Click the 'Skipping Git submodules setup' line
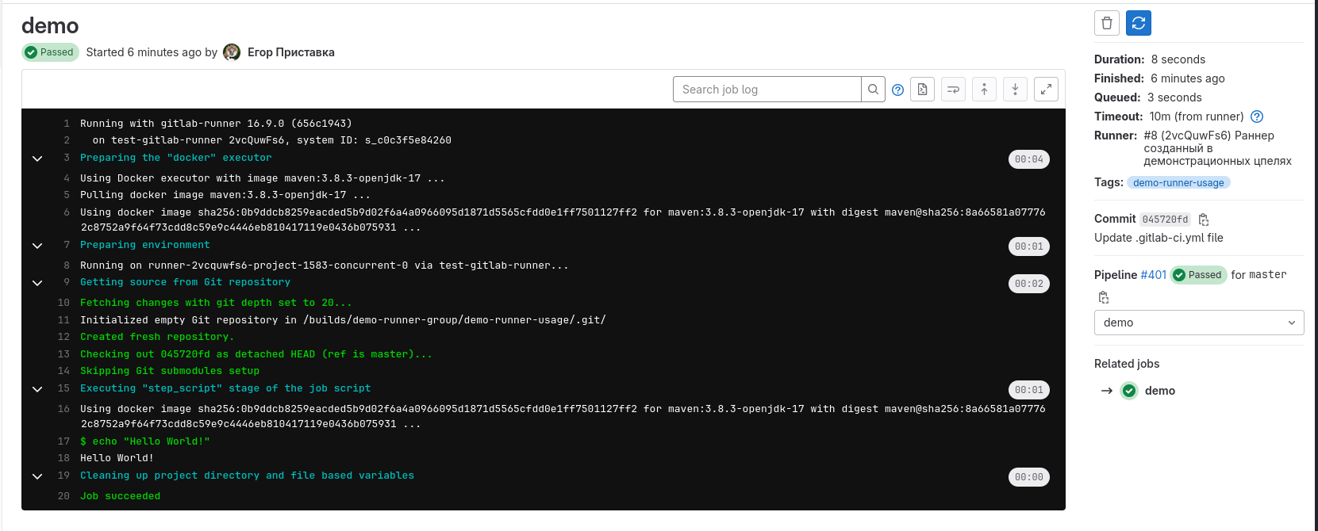The image size is (1318, 531). 170,371
